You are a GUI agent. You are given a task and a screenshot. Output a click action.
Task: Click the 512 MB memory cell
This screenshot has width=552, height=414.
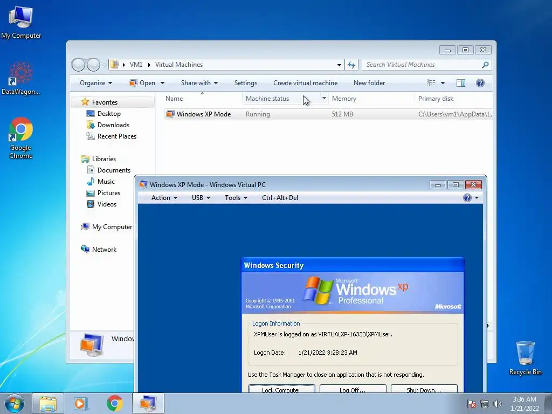(342, 114)
